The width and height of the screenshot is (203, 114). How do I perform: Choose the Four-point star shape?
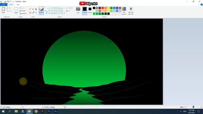pos(49,13)
